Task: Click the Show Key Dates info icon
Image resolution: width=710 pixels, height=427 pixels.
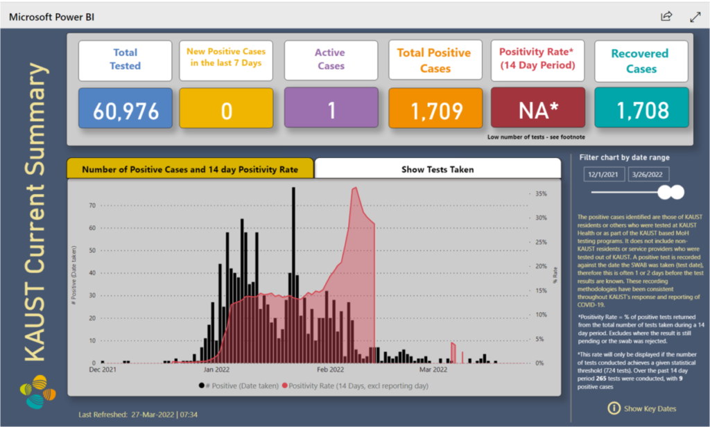Action: pyautogui.click(x=613, y=408)
